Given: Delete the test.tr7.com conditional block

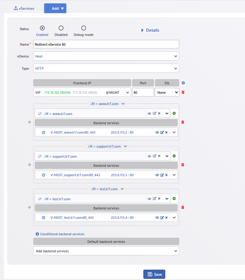Looking at the screenshot, I should click(183, 207).
